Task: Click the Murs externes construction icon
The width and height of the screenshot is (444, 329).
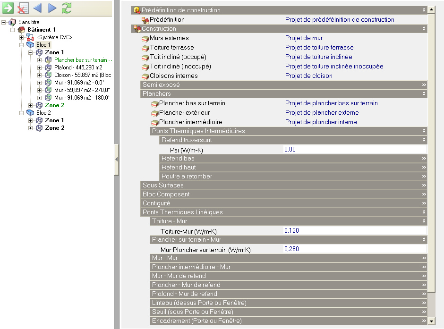Action: click(145, 38)
